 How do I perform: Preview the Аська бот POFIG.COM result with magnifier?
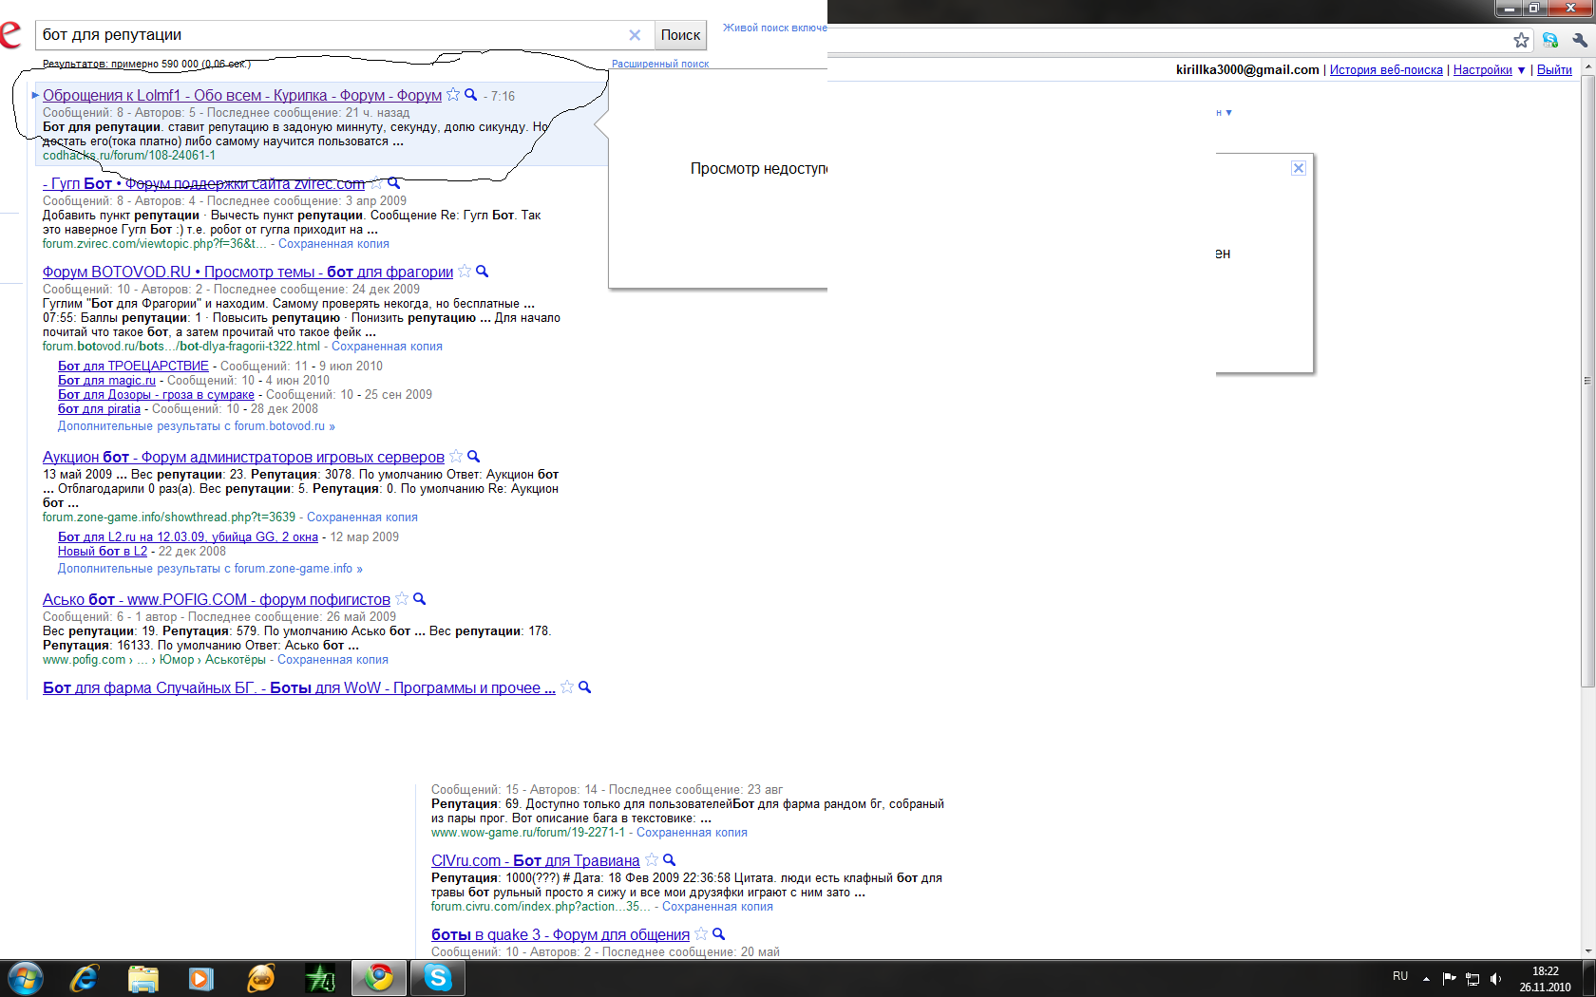(419, 599)
